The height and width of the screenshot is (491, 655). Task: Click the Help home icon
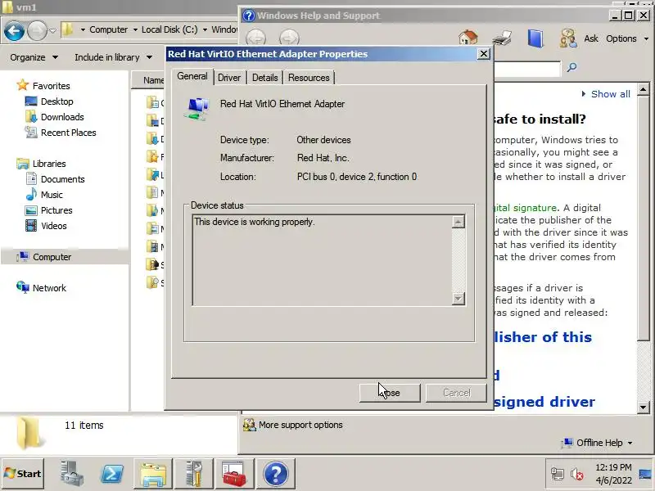pos(468,38)
